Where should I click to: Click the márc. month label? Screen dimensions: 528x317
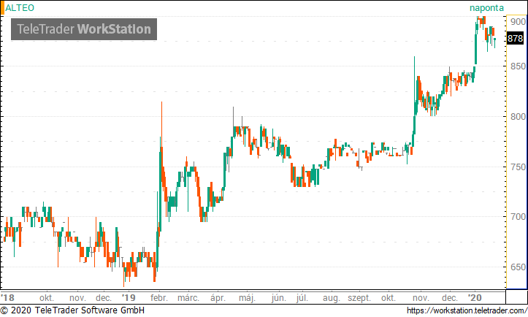click(x=188, y=298)
